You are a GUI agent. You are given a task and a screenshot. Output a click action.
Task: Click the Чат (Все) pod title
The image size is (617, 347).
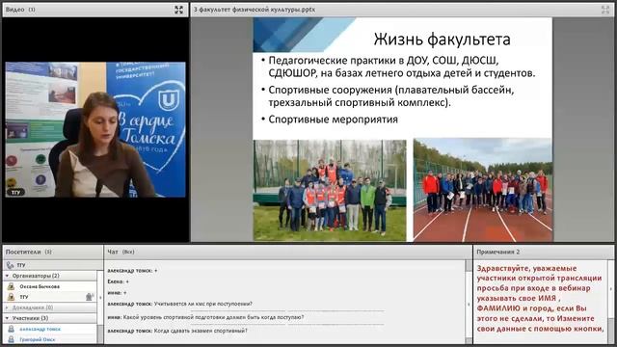tap(121, 252)
